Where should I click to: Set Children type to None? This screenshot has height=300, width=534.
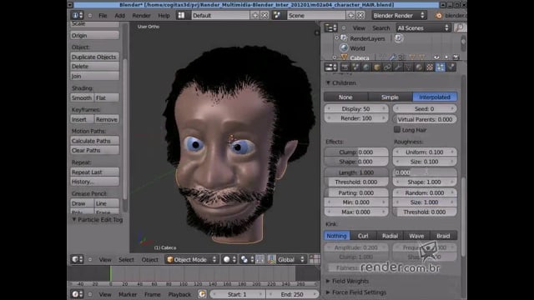[345, 97]
